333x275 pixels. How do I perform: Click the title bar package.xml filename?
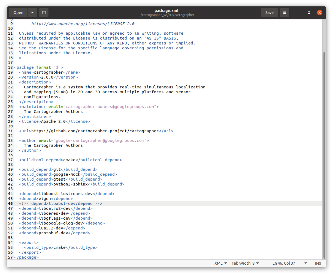[166, 11]
